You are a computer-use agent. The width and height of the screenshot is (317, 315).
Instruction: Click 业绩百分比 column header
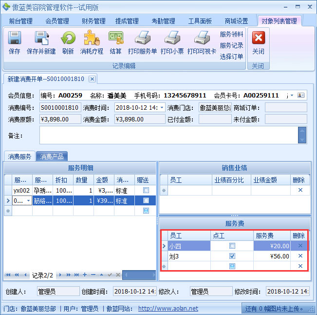[x=231, y=180]
